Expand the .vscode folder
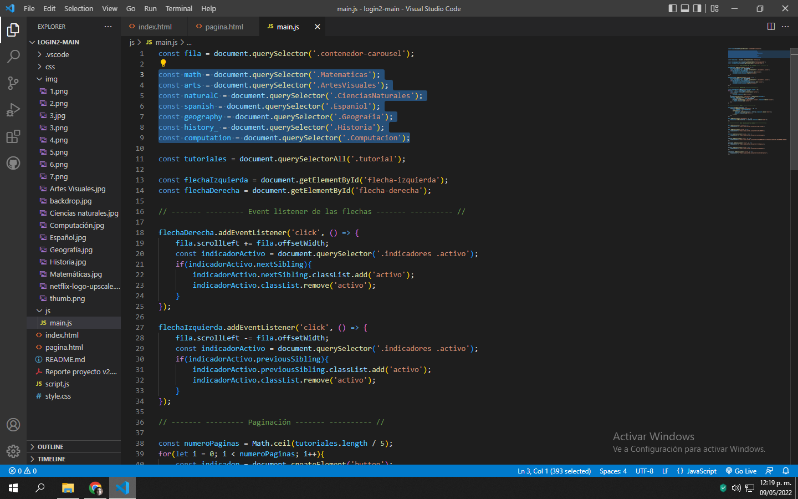The height and width of the screenshot is (499, 798). [74, 54]
